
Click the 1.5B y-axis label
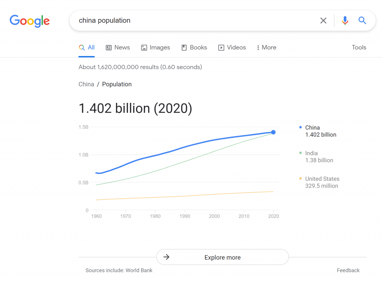pos(83,127)
